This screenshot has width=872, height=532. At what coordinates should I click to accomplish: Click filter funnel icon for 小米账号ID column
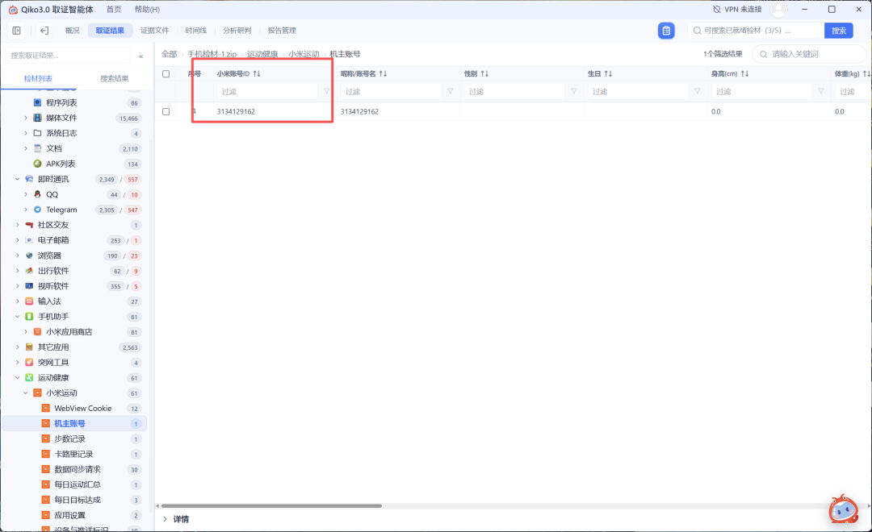pyautogui.click(x=326, y=91)
